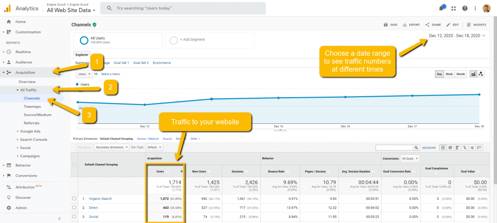This screenshot has height=223, width=497.
Task: Open the Secondary dimension dropdown
Action: point(112,147)
